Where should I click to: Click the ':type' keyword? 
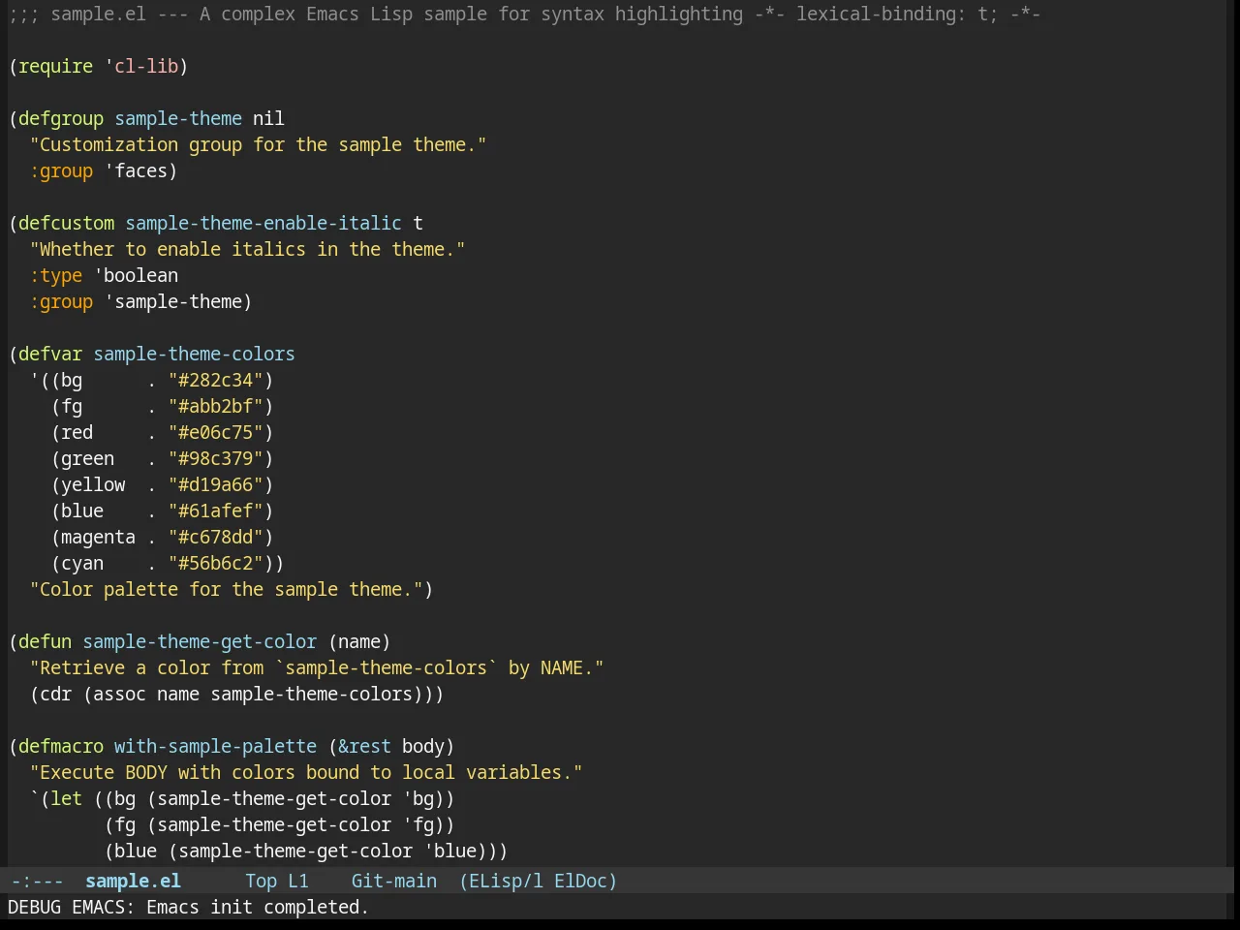55,275
